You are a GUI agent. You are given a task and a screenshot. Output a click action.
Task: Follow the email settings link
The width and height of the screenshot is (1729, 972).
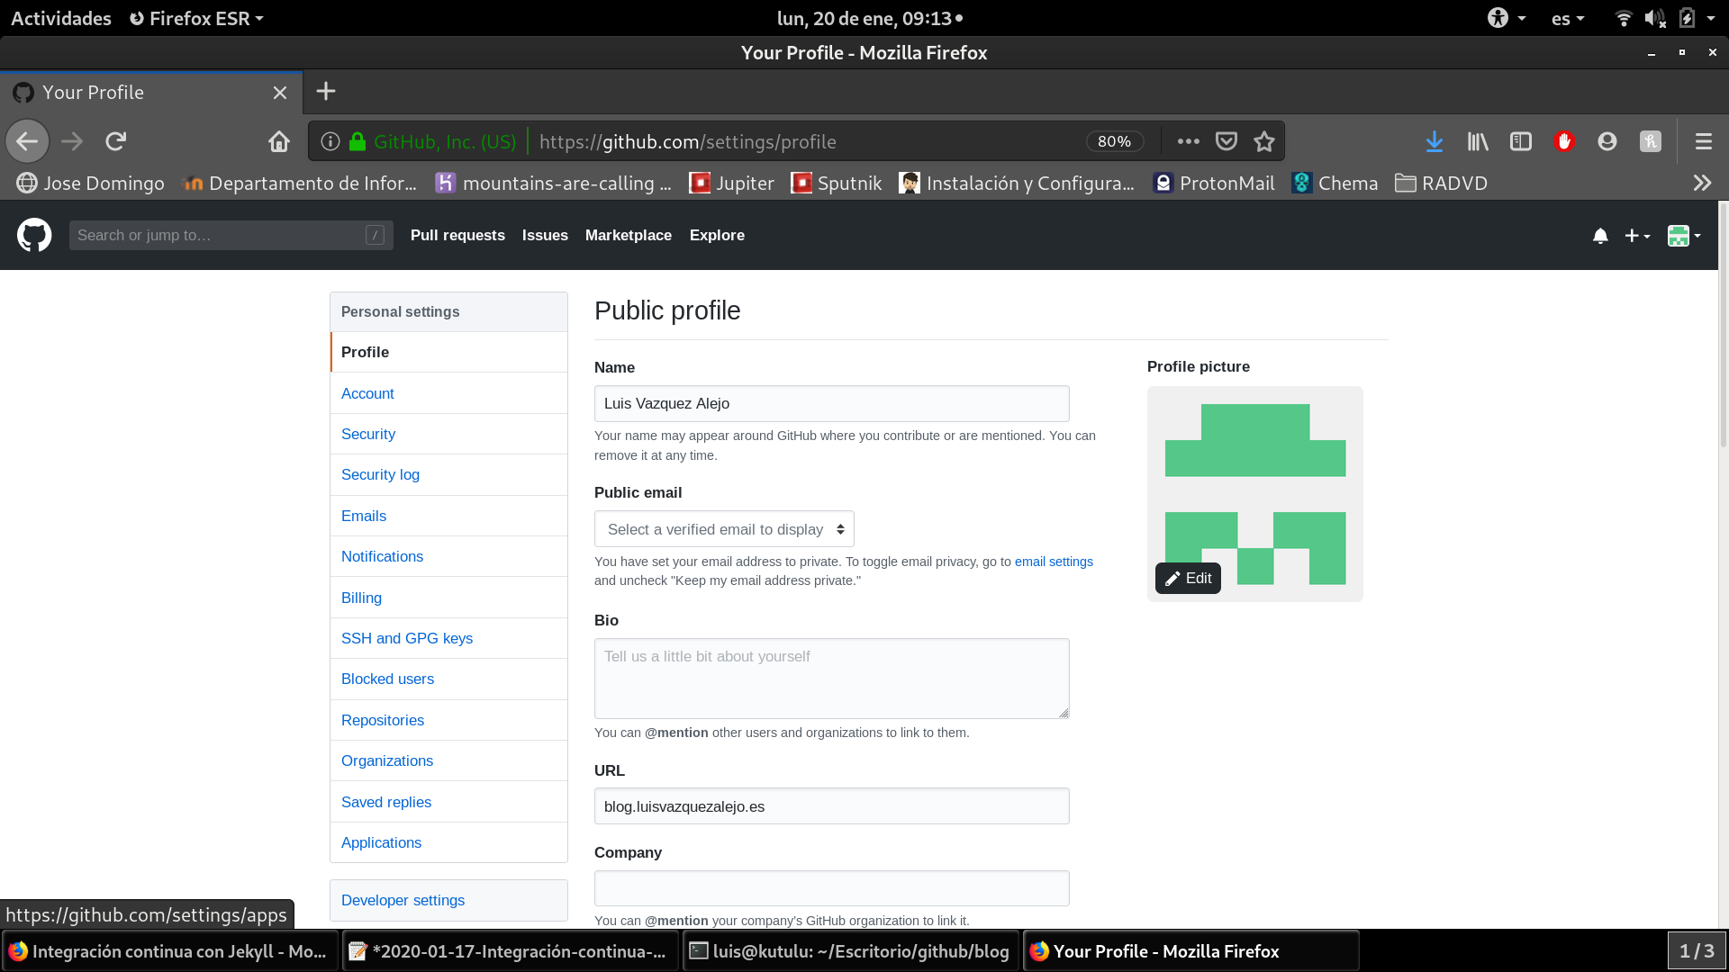[1054, 562]
